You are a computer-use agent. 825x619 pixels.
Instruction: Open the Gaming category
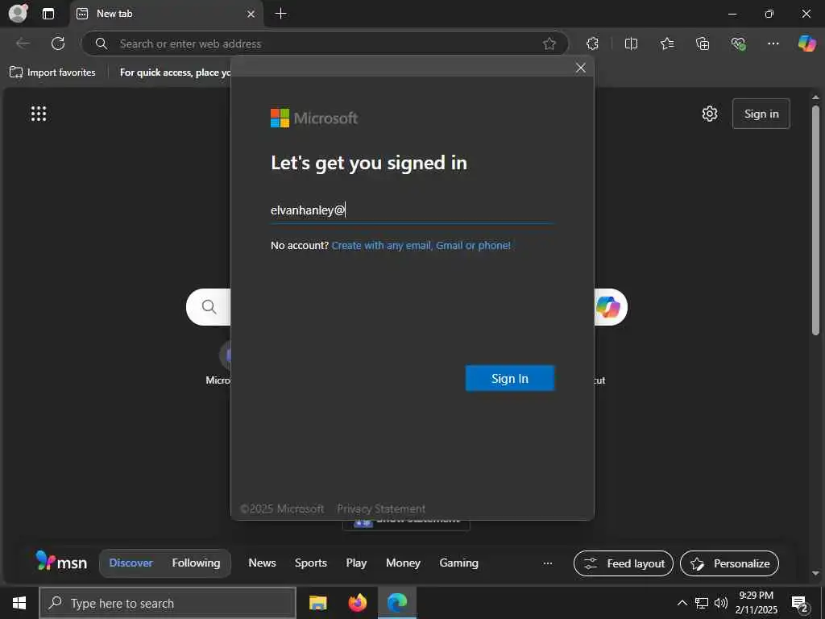click(458, 563)
